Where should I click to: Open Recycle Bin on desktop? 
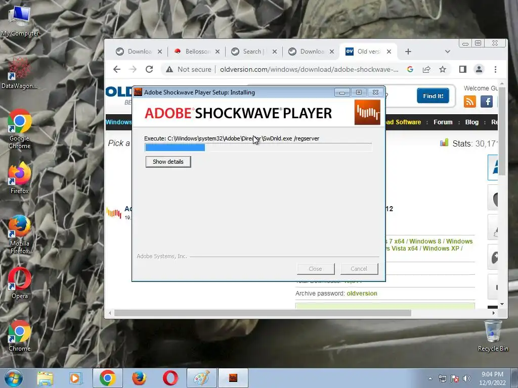(x=493, y=336)
